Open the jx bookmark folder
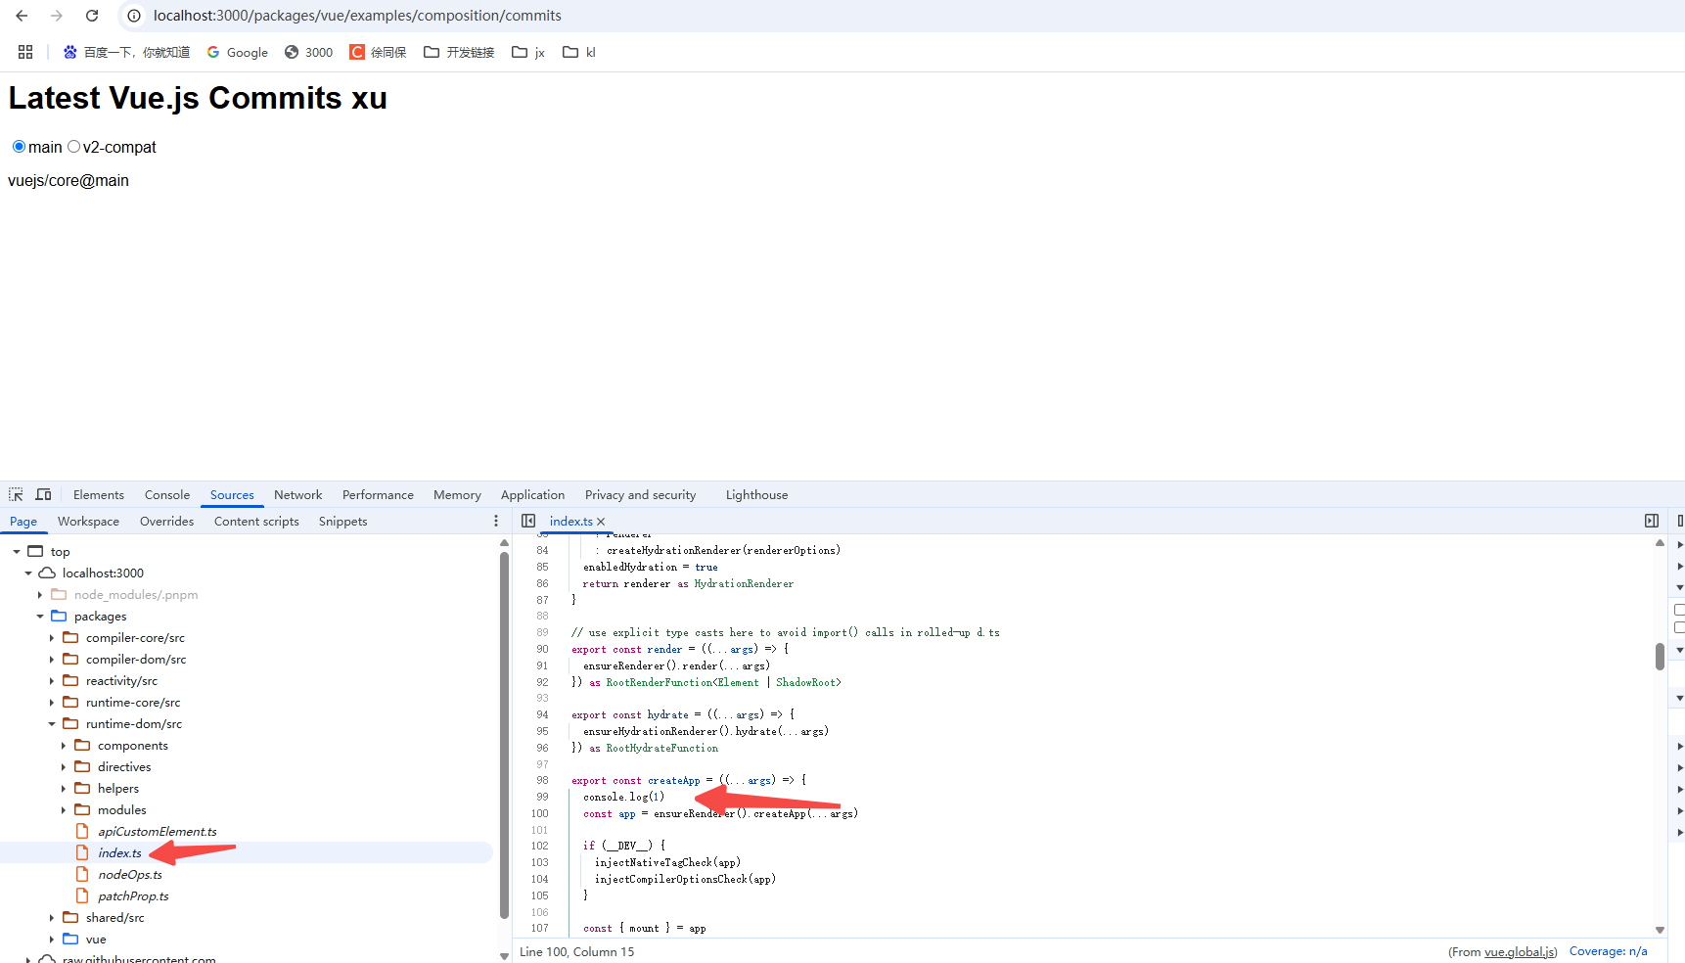Screen dimensions: 1685x963 click(x=528, y=52)
